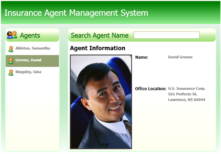
Task: Click David Greene's profile photo
Action: [101, 102]
